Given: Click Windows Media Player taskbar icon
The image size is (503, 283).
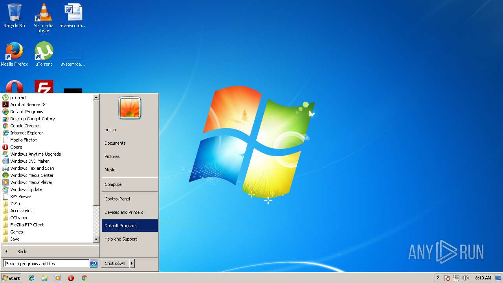Looking at the screenshot, I should 58,278.
